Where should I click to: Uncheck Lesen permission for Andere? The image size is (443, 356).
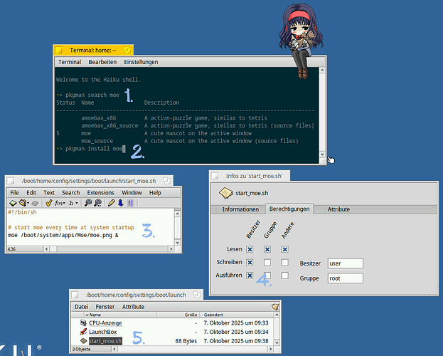click(x=284, y=249)
